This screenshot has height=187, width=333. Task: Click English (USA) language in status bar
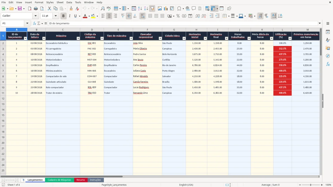pyautogui.click(x=186, y=185)
